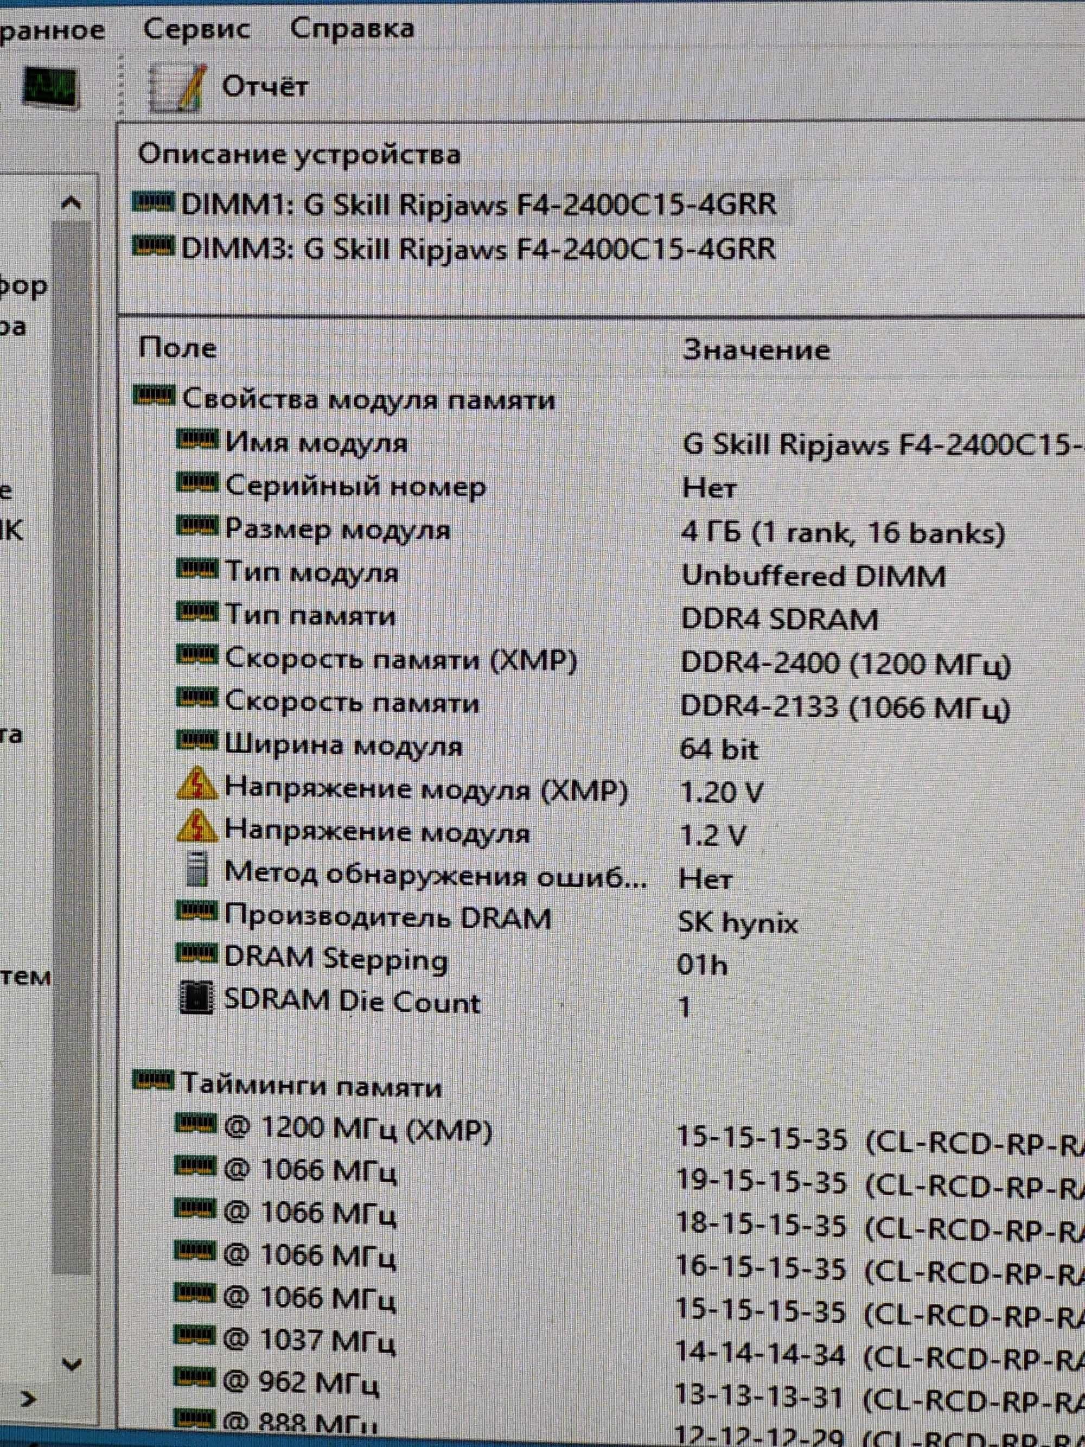This screenshot has width=1085, height=1447.
Task: Click the Тип модуля row icon
Action: click(197, 569)
